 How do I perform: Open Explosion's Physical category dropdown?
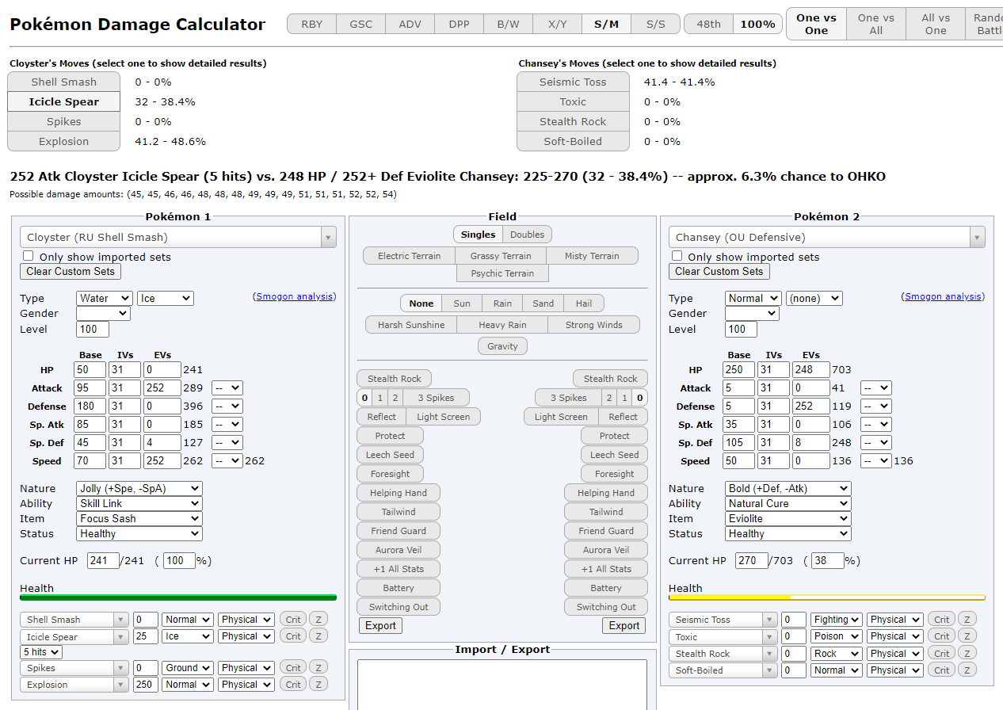point(246,685)
